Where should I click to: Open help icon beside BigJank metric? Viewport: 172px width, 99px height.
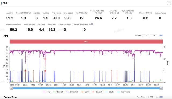(x=131, y=13)
